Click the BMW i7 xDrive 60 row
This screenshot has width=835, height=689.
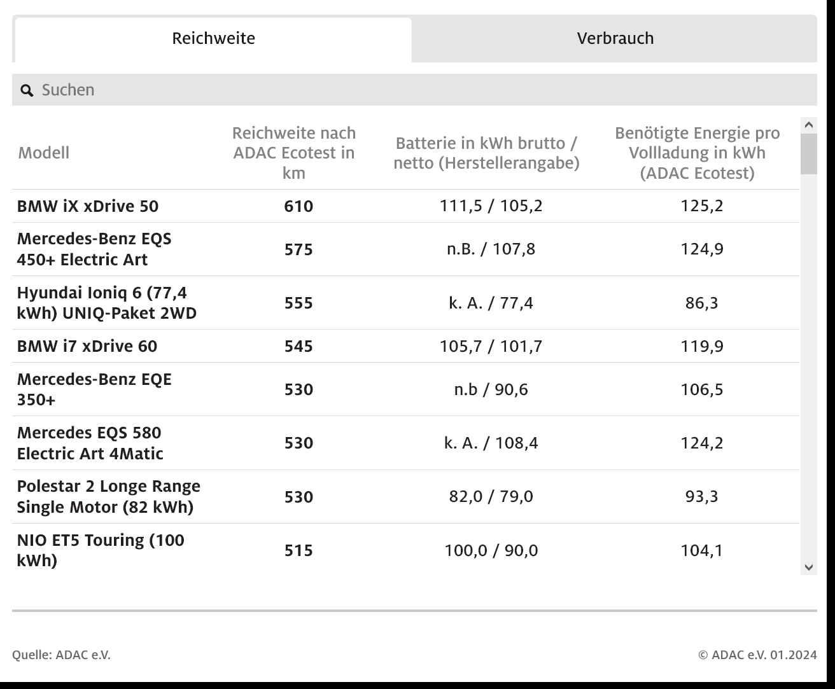87,346
